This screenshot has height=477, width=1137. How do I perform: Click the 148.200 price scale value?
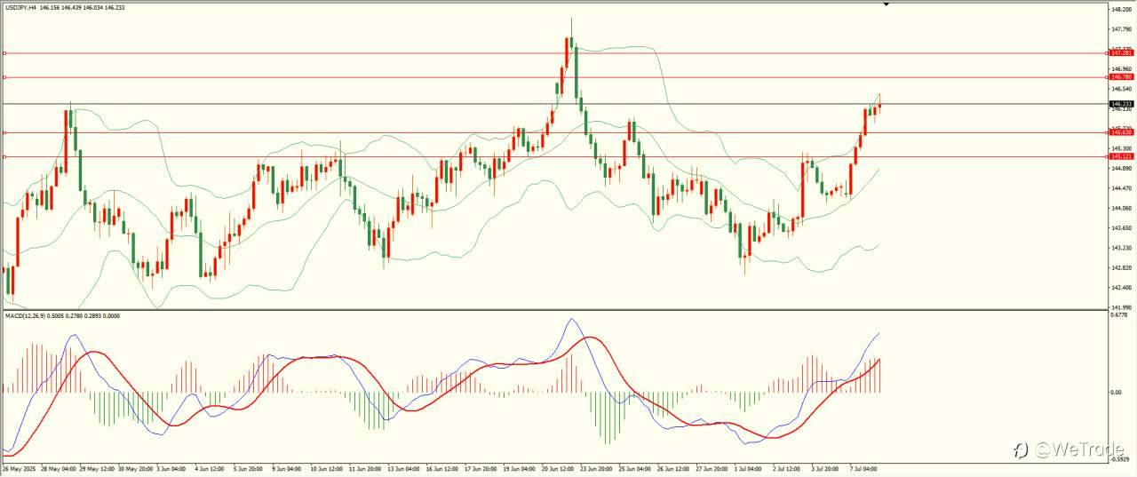[x=1120, y=9]
